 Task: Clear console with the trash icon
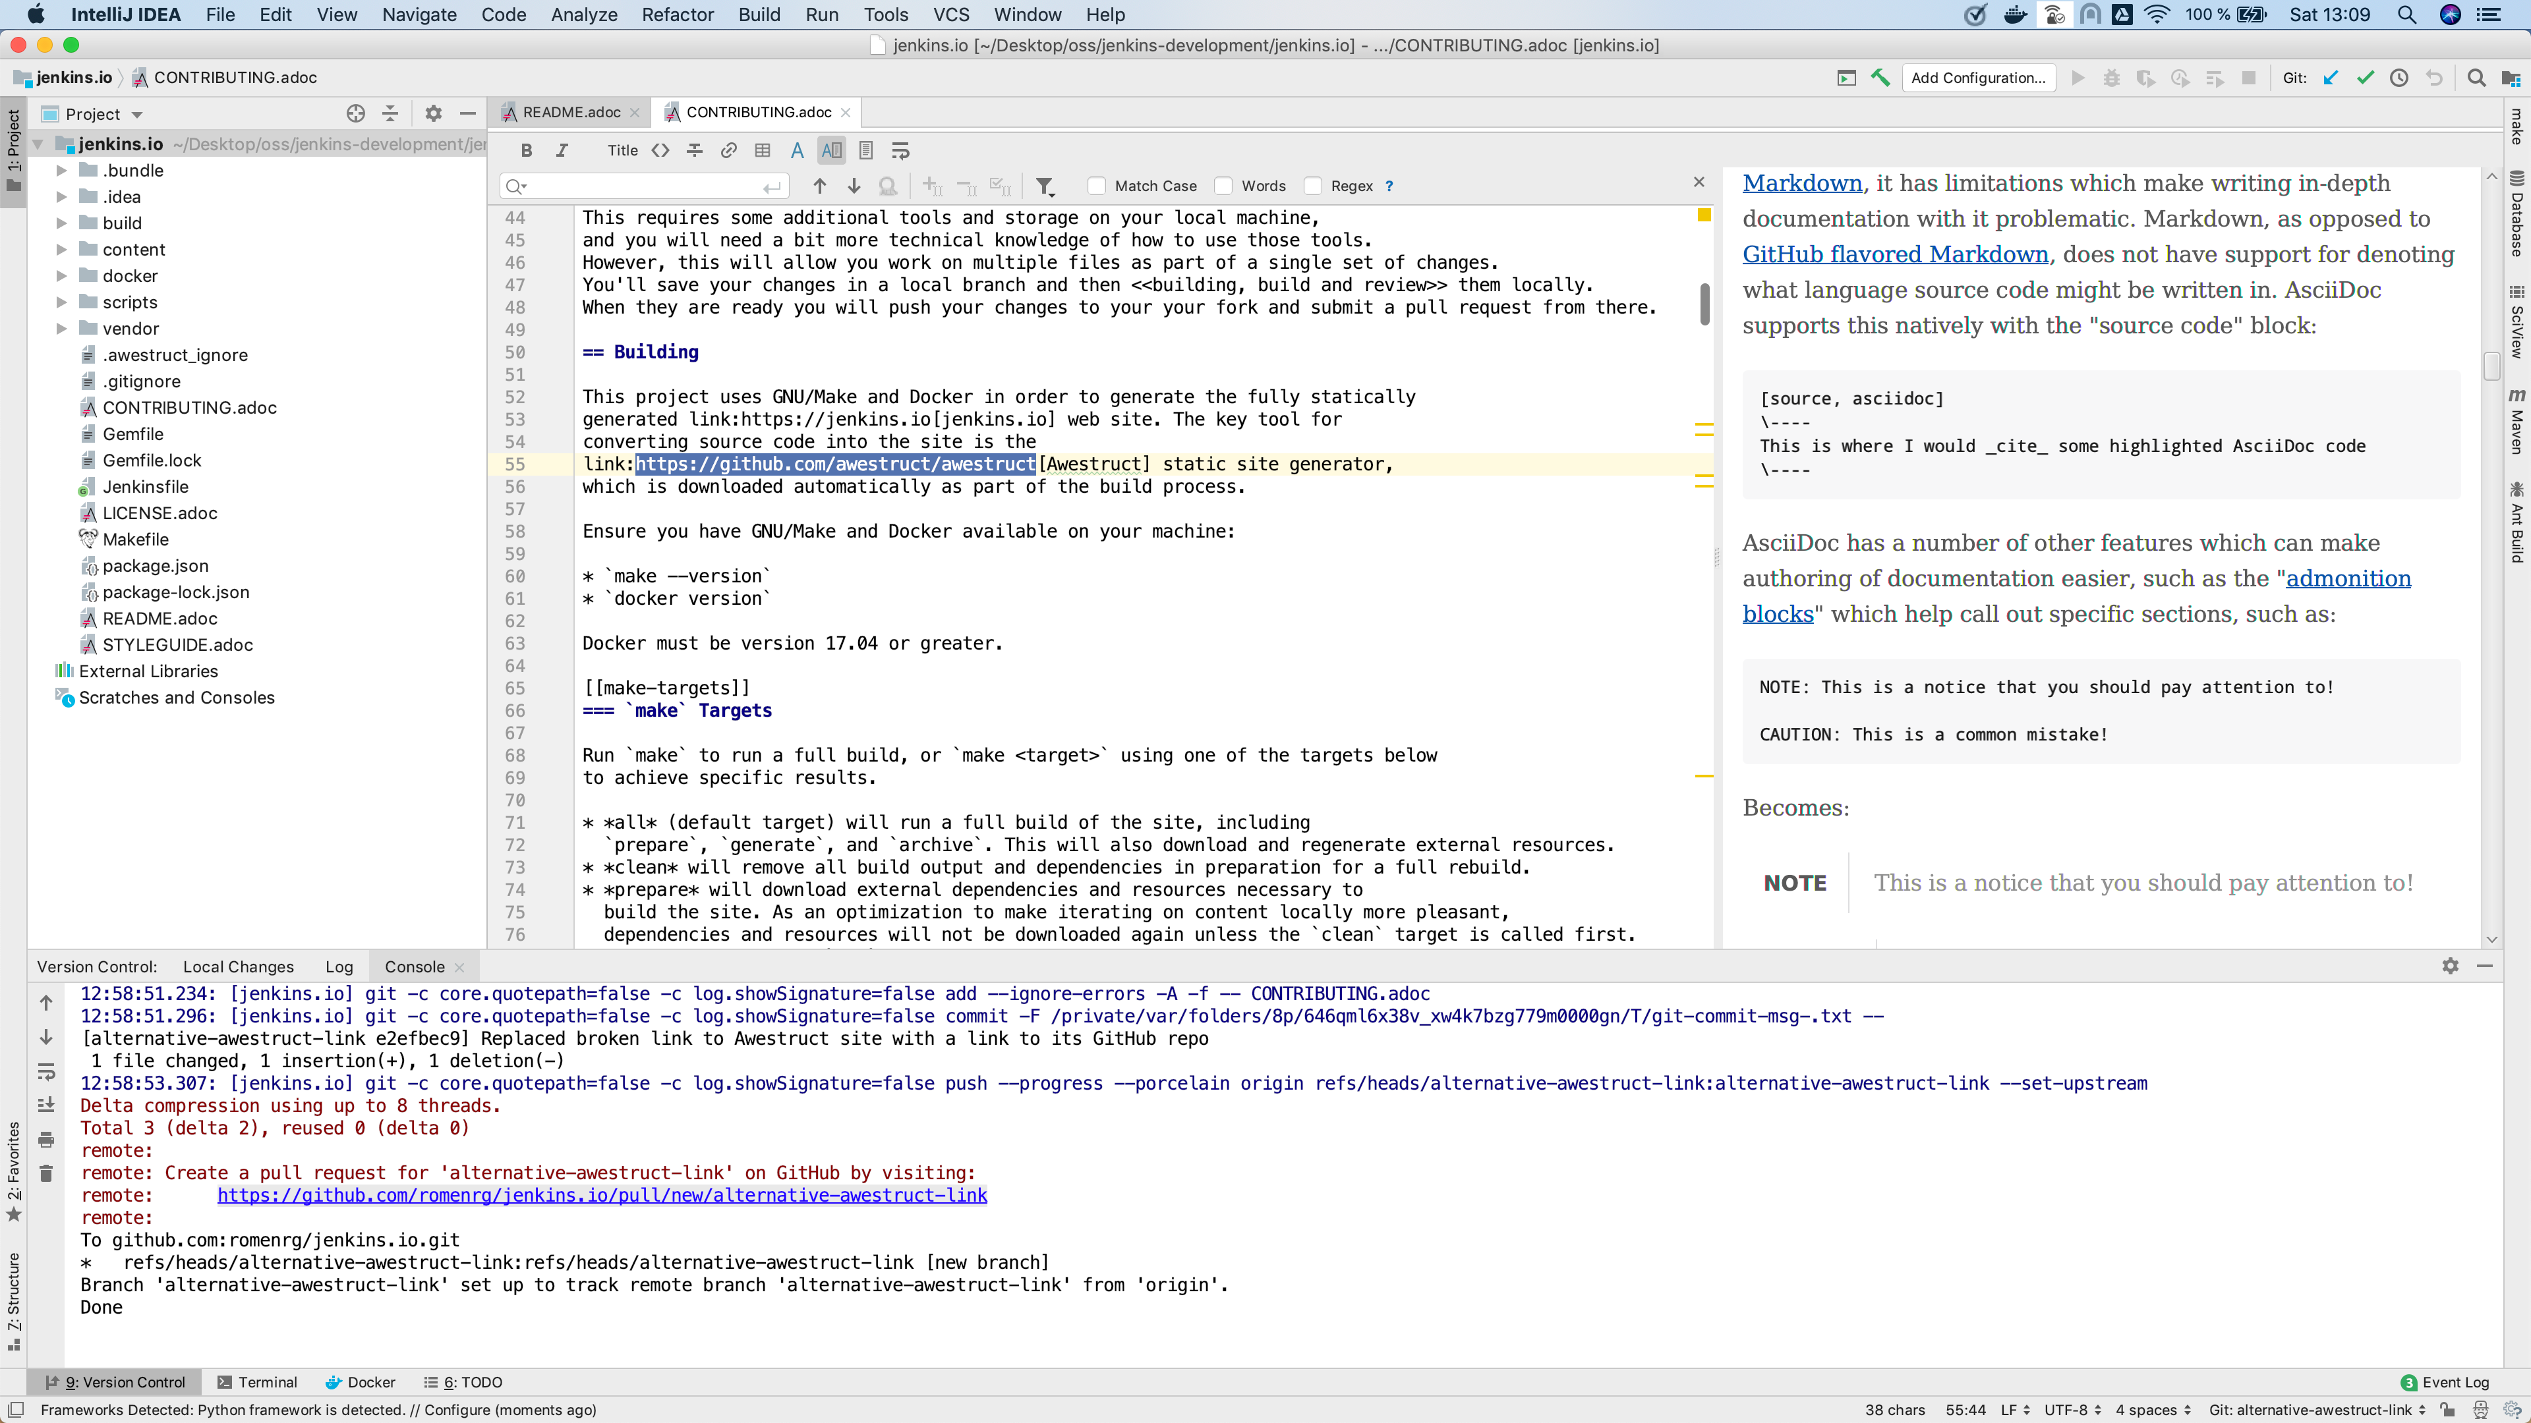46,1173
